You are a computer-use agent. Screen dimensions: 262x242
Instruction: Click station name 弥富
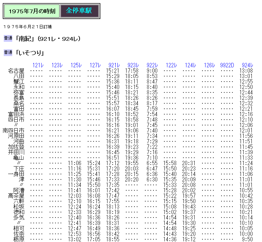[19, 92]
